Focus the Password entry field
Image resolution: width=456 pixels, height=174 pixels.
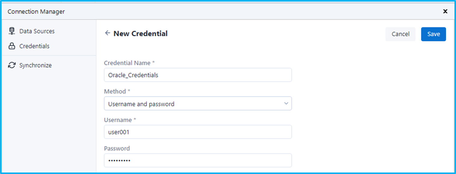(198, 160)
